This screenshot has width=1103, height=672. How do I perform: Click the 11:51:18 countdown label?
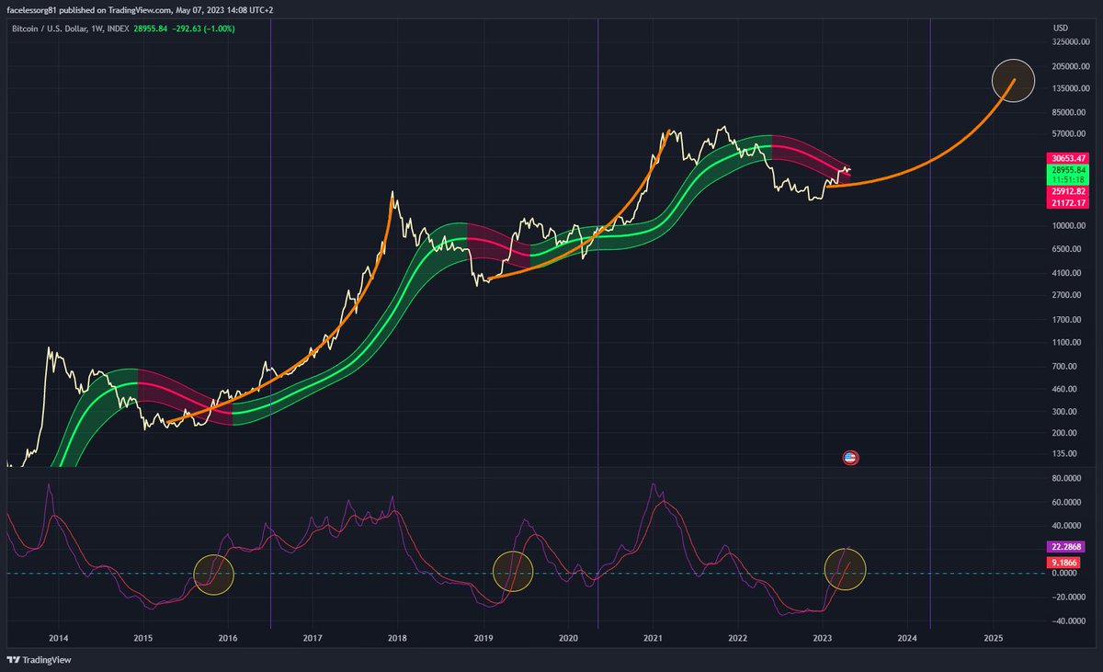1068,180
